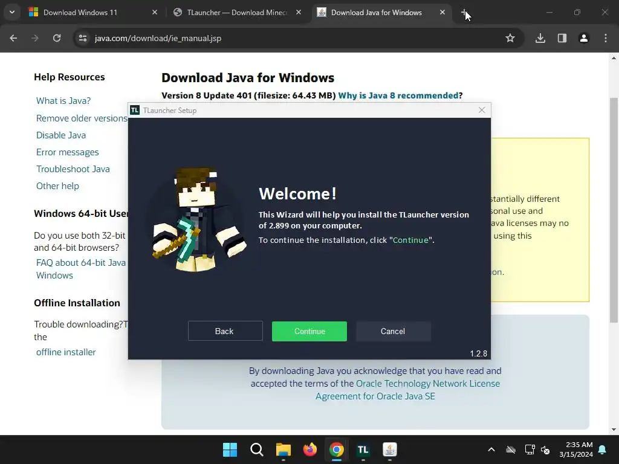Viewport: 619px width, 464px height.
Task: Open the Error messages link
Action: pos(68,152)
